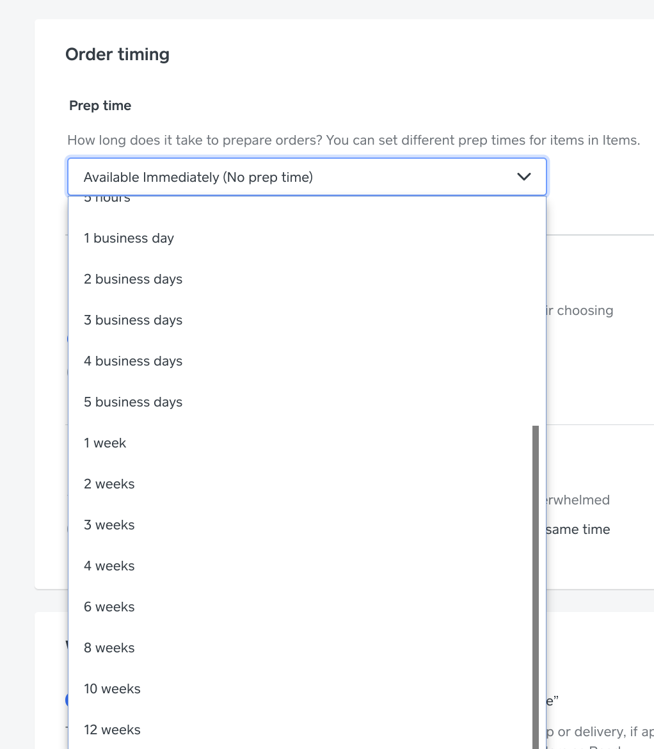The height and width of the screenshot is (749, 654).
Task: Select 3 weeks from dropdown list
Action: pos(109,525)
